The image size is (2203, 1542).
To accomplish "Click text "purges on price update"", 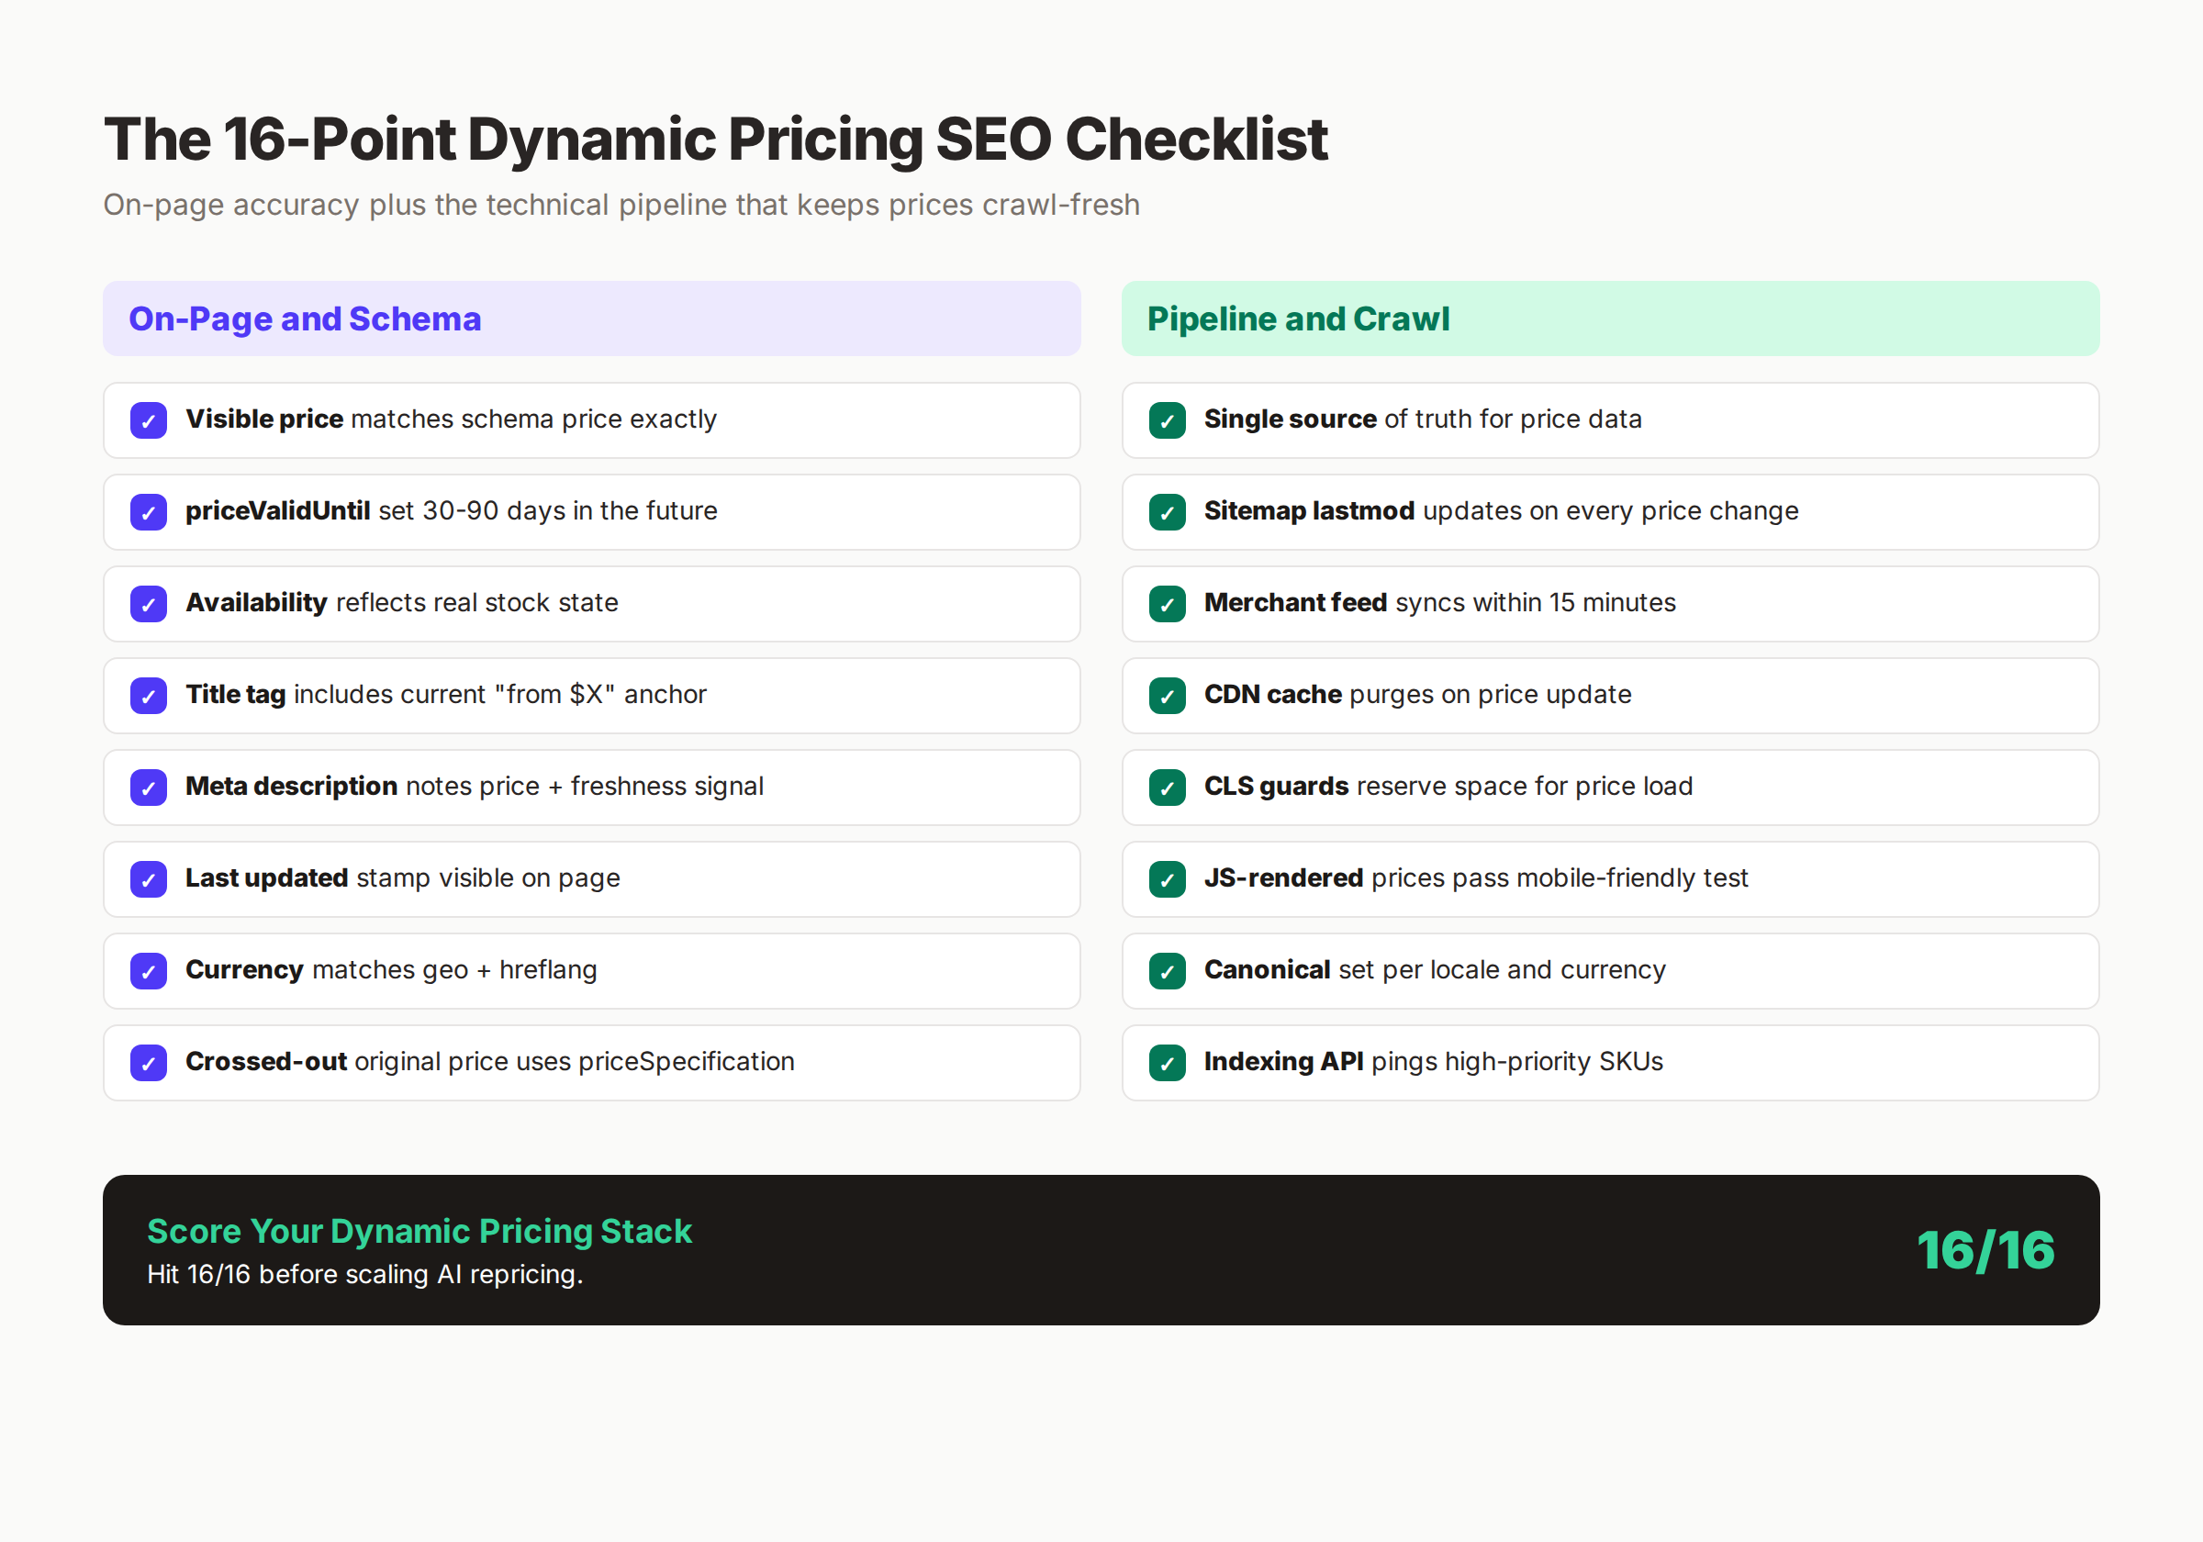I will (1490, 694).
